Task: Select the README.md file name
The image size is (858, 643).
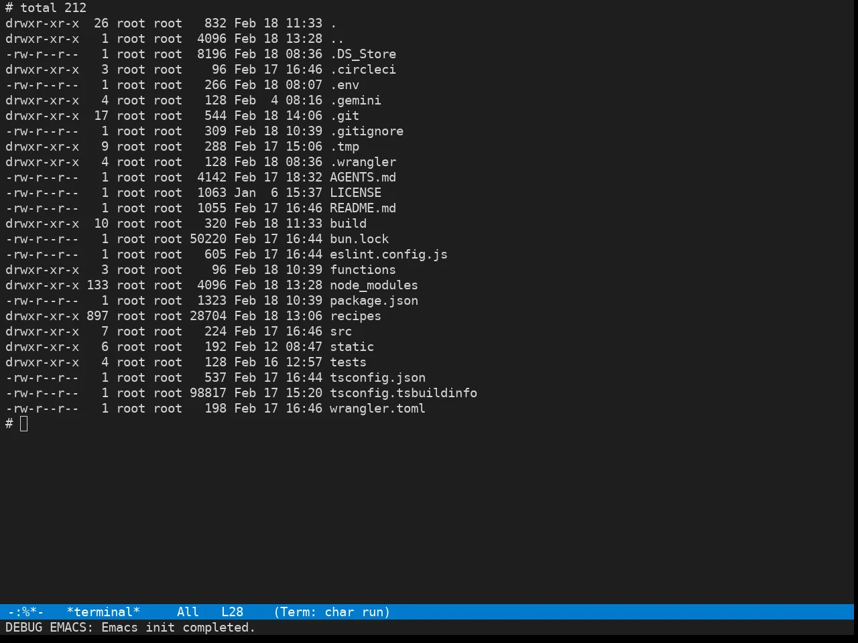Action: [363, 208]
